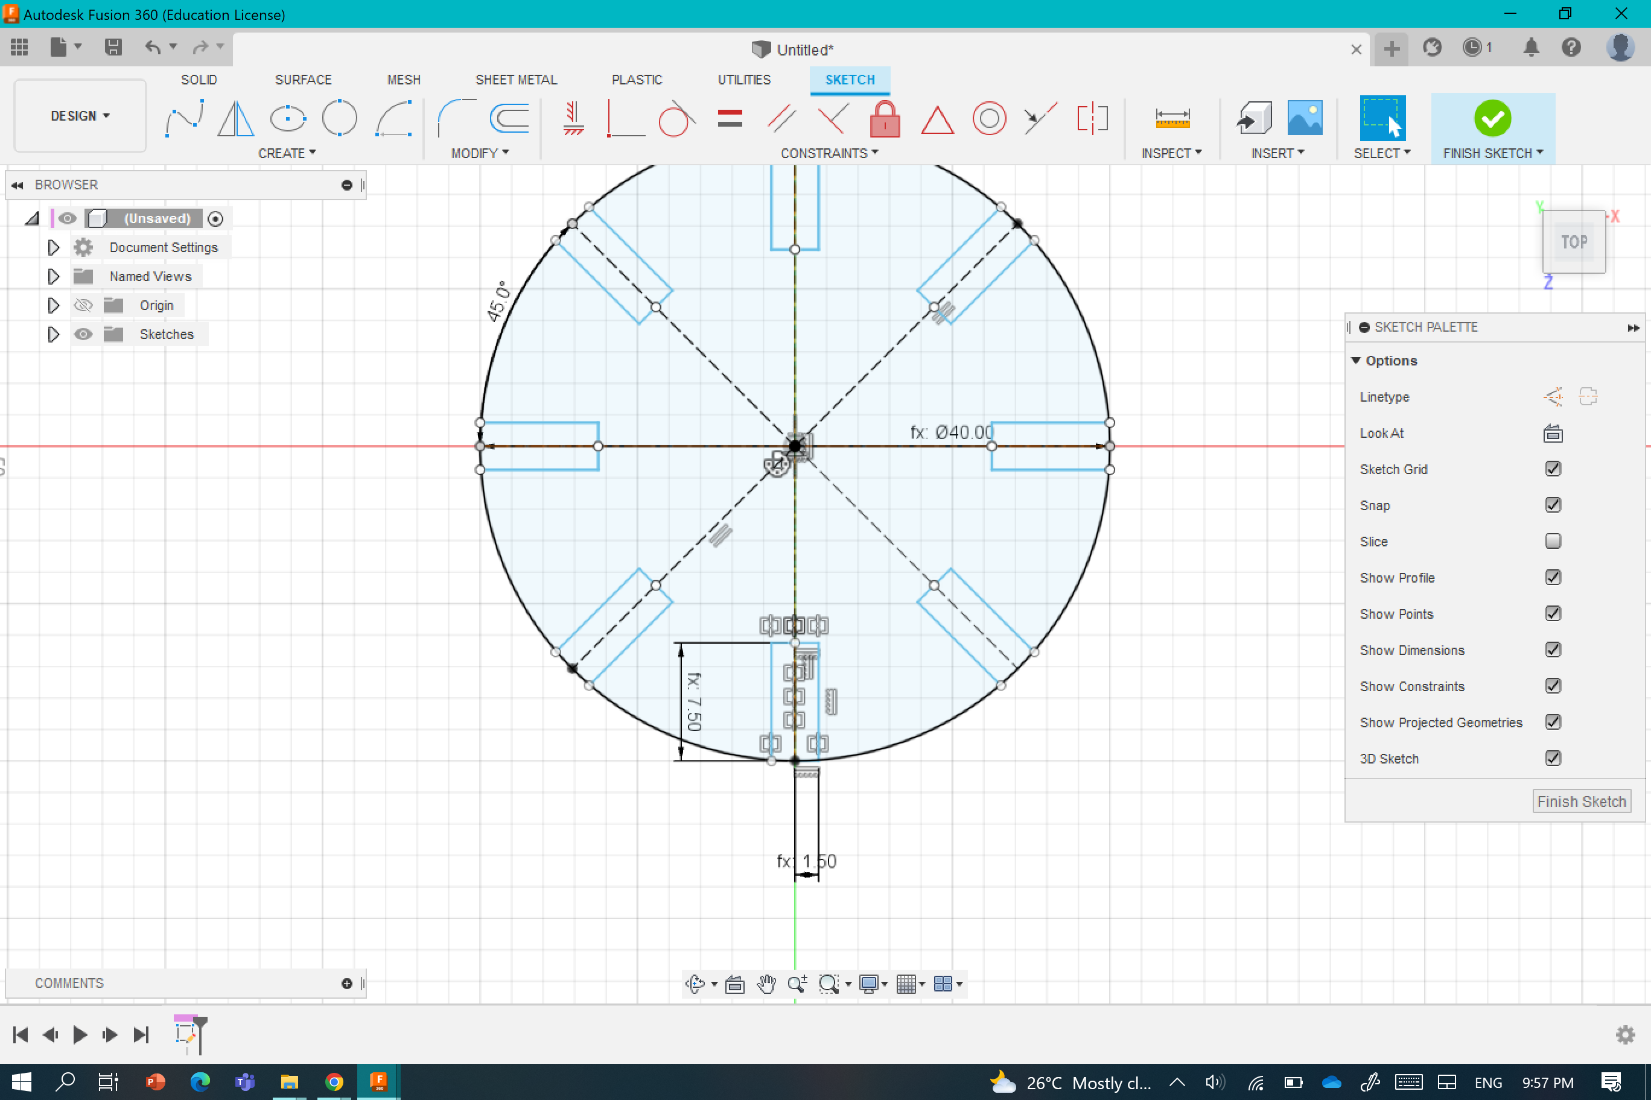
Task: Open the DESIGN workspace dropdown
Action: point(80,116)
